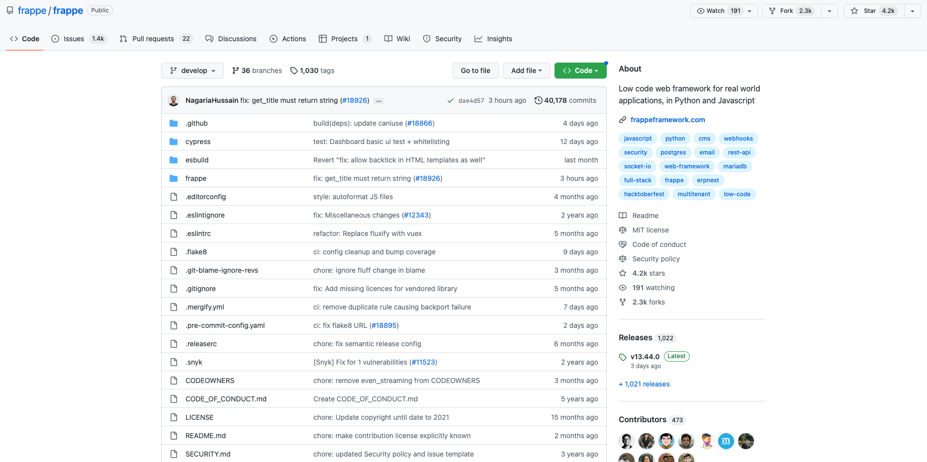Open the SECURITY.md file
This screenshot has width=927, height=462.
click(208, 454)
